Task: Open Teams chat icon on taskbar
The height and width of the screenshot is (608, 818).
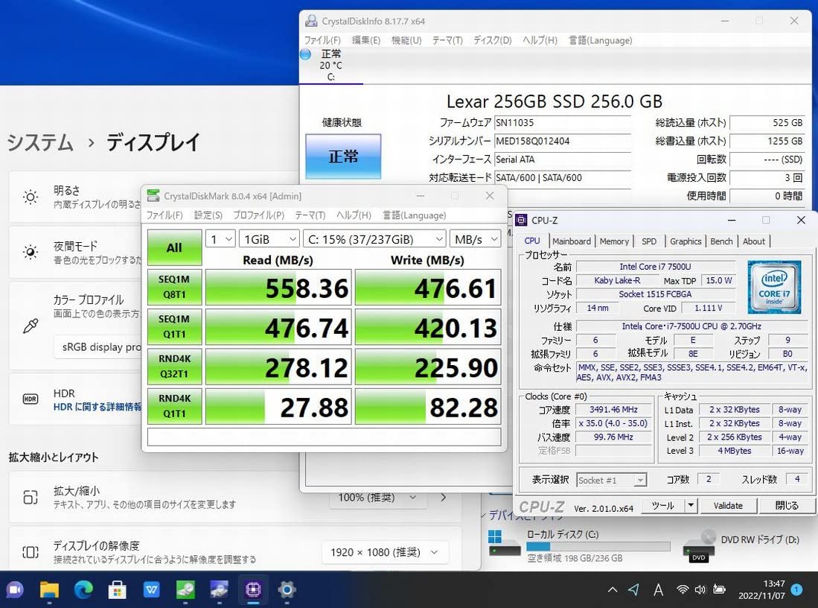Action: pyautogui.click(x=15, y=590)
